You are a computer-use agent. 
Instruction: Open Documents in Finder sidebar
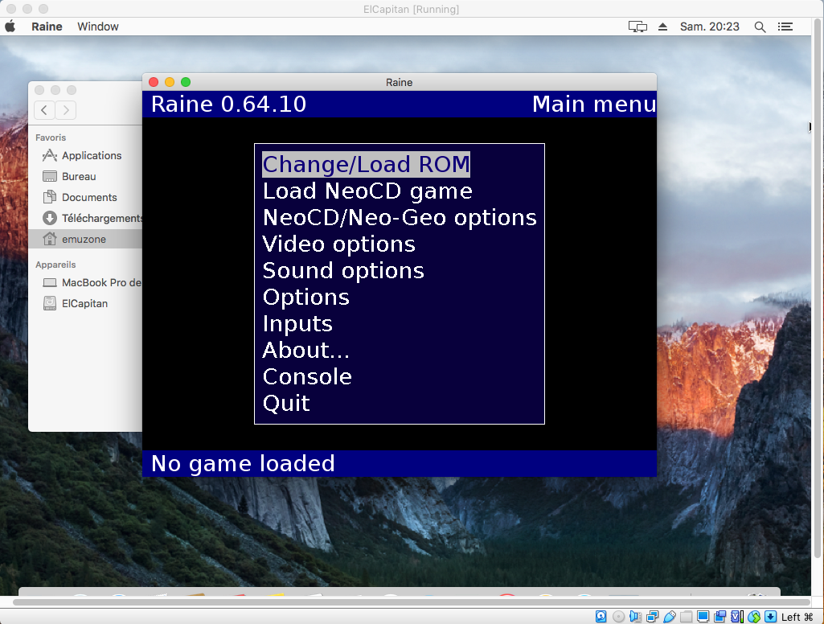point(89,198)
